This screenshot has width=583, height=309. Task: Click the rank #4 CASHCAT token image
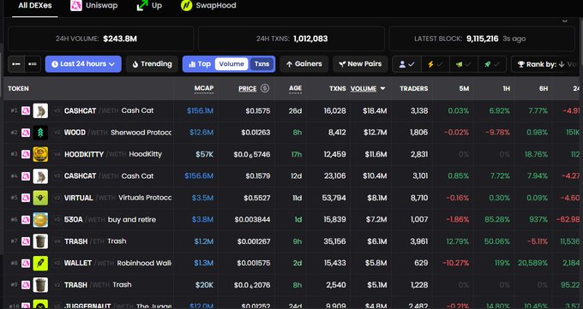point(40,176)
